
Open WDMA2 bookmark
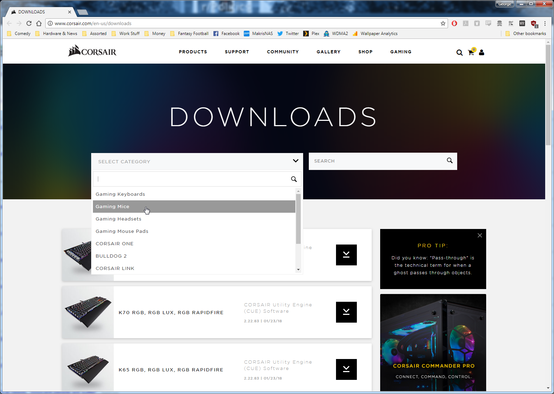336,34
